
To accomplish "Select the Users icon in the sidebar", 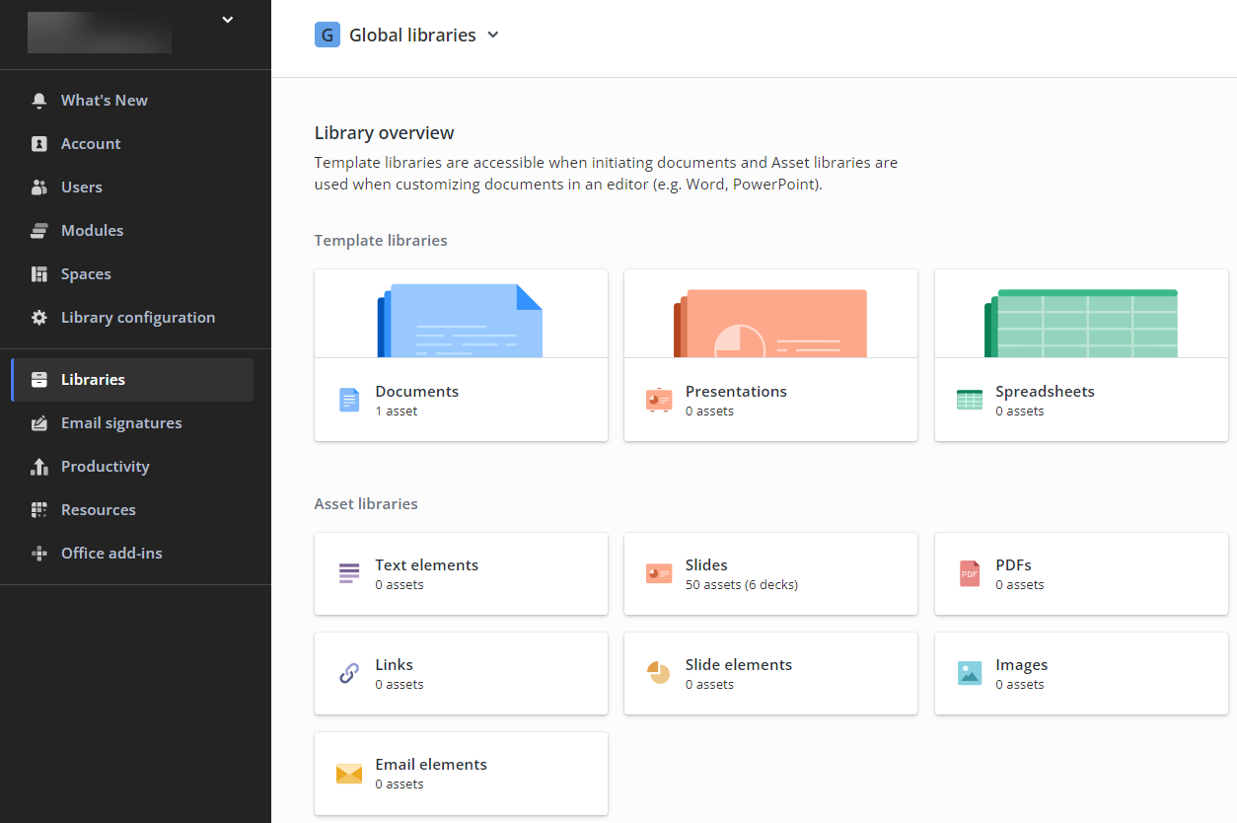I will click(x=38, y=187).
